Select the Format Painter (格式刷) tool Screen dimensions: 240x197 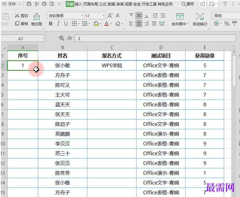point(37,20)
